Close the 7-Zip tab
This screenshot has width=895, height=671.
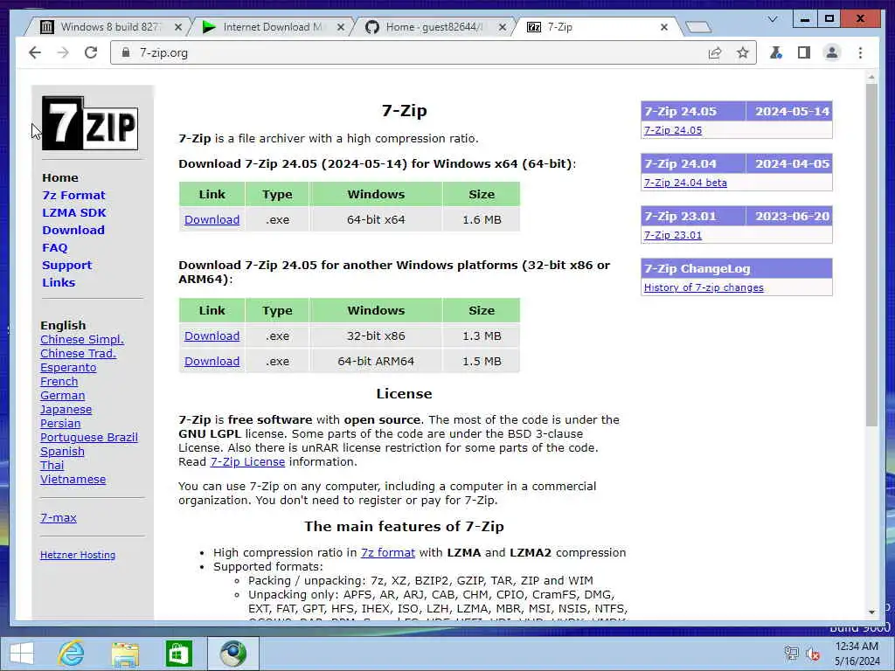point(664,27)
